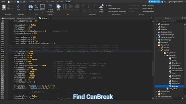Click the JamChance value line

[23, 64]
